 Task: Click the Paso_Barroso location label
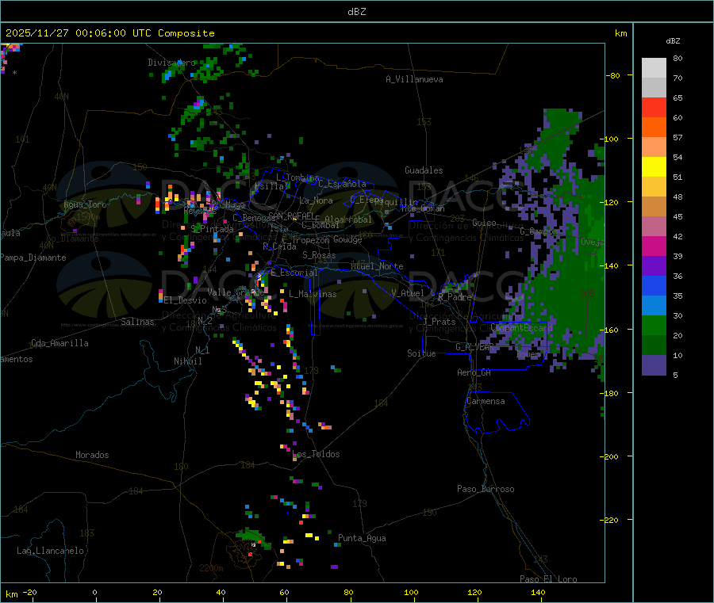(x=486, y=489)
